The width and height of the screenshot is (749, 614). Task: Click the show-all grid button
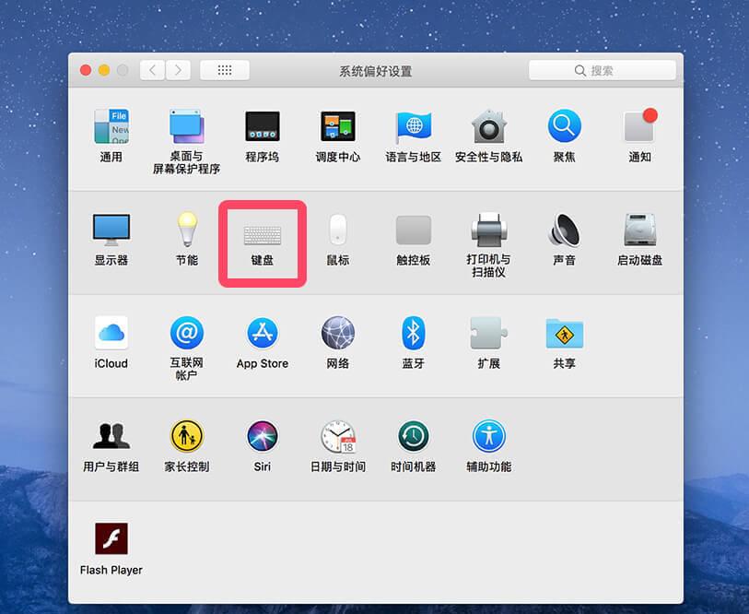click(x=225, y=70)
